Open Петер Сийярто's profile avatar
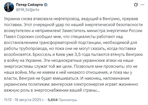The image size is (148, 105). [9, 7]
